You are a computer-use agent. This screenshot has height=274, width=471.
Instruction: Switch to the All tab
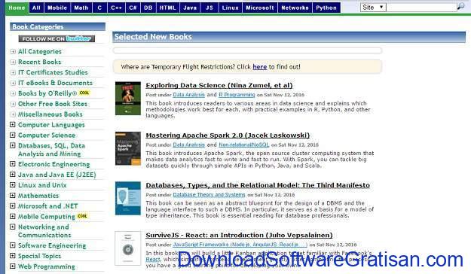pos(36,8)
